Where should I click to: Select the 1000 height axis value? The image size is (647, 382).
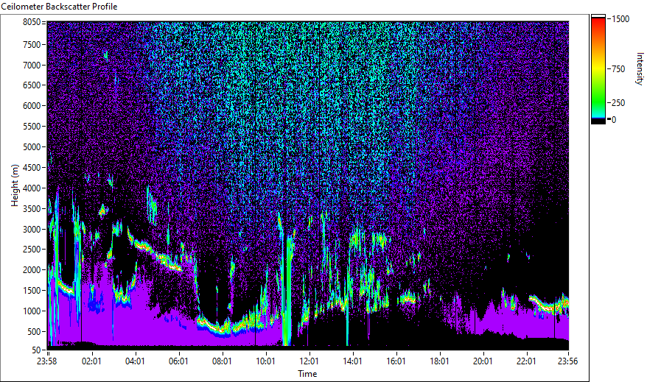pyautogui.click(x=32, y=311)
